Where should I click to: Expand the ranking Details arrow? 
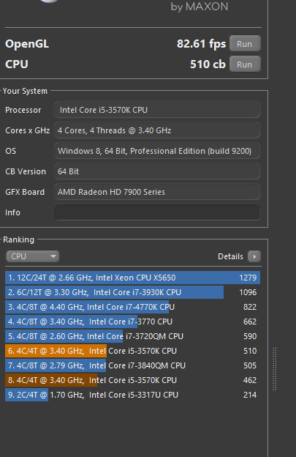254,256
